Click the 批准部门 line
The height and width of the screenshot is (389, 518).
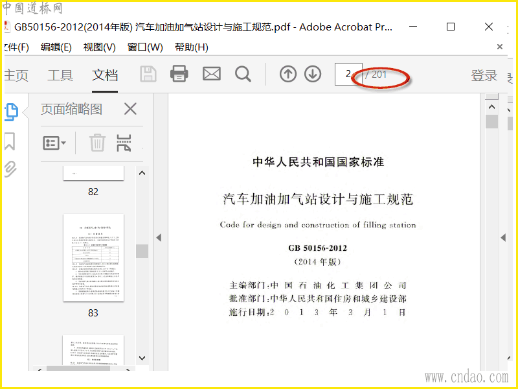[x=317, y=299]
